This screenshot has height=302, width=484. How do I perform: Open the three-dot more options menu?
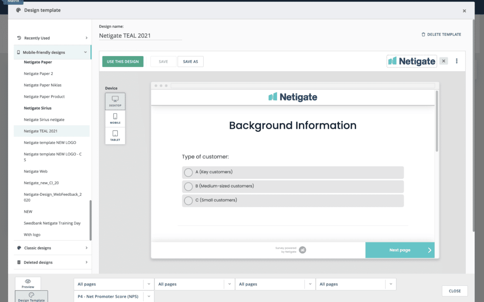[x=457, y=61]
